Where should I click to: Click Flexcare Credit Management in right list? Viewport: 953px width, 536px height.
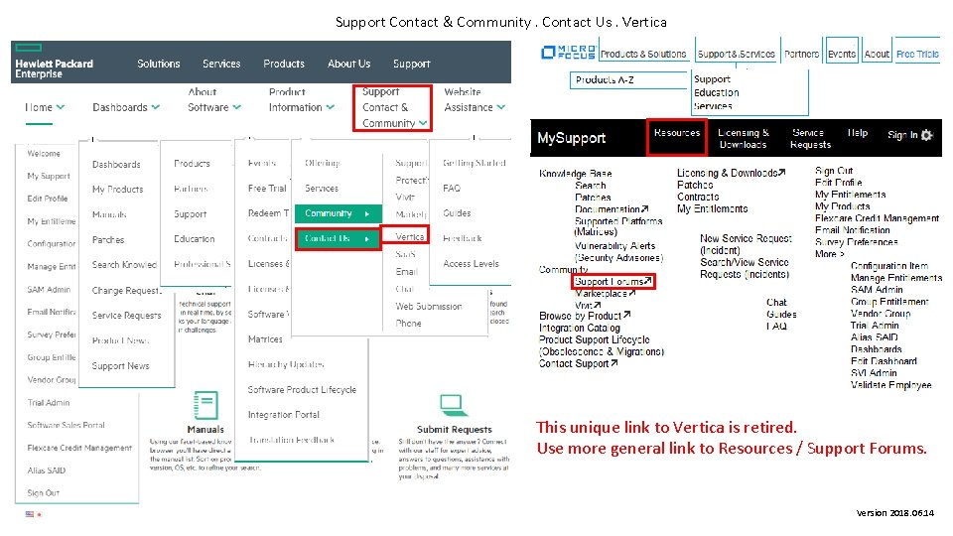coord(877,218)
